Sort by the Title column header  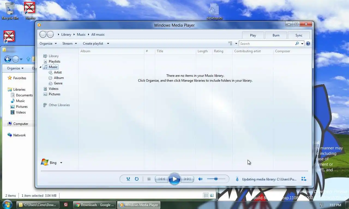point(175,51)
